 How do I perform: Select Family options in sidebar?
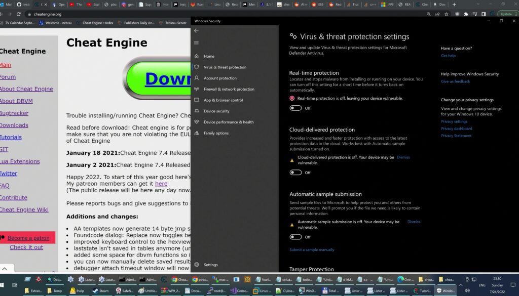pos(216,133)
